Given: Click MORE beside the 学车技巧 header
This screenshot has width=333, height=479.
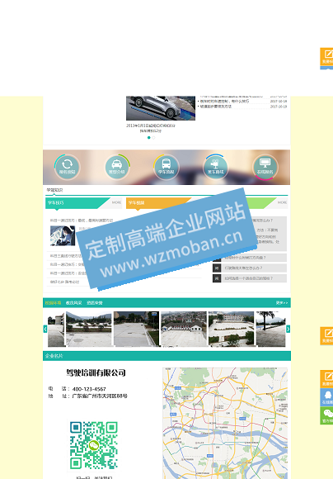Looking at the screenshot, I should point(116,202).
